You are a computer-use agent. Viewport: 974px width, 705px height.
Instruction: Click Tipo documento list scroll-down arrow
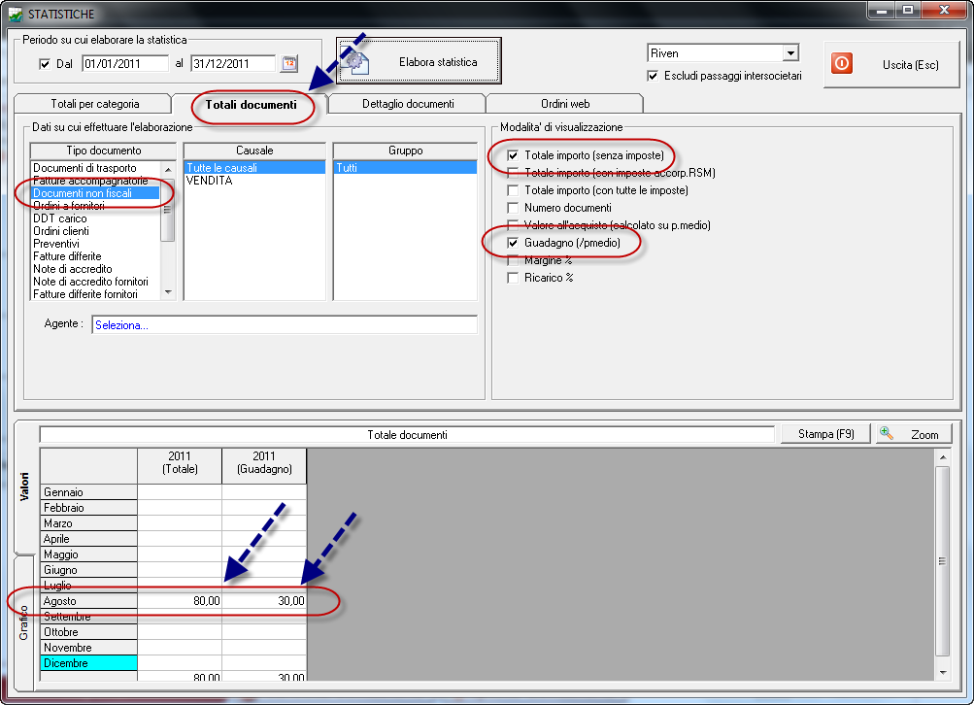tap(168, 292)
